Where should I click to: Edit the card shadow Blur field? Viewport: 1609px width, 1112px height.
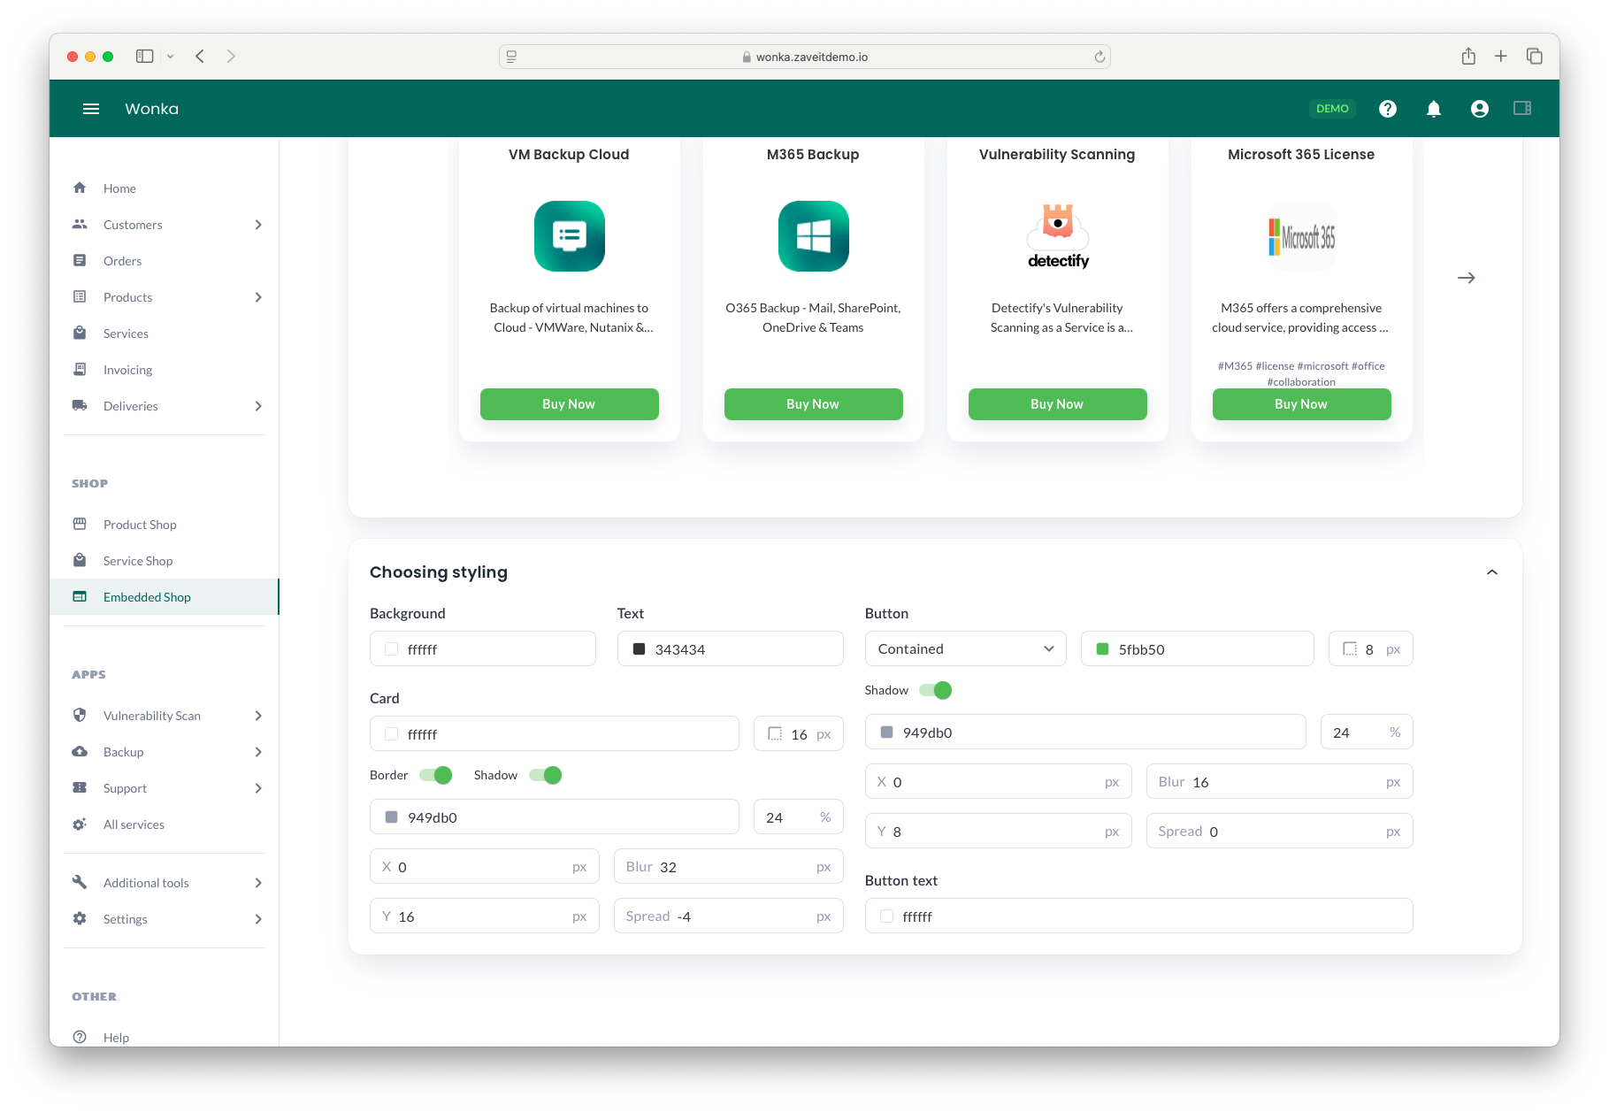point(728,866)
